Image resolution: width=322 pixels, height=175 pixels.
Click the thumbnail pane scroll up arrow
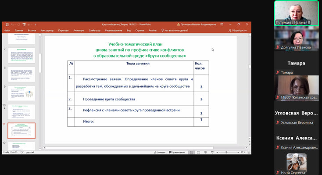(x=40, y=35)
